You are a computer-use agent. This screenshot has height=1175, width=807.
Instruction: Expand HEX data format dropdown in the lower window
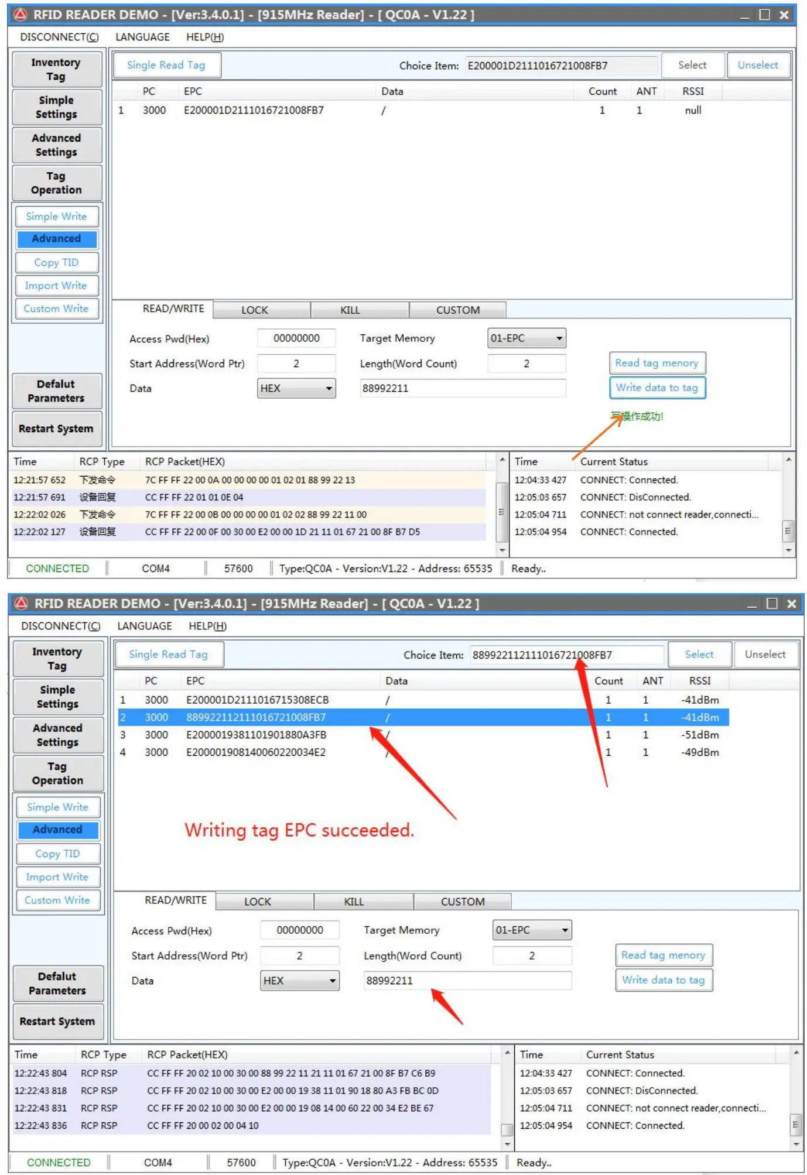(300, 980)
